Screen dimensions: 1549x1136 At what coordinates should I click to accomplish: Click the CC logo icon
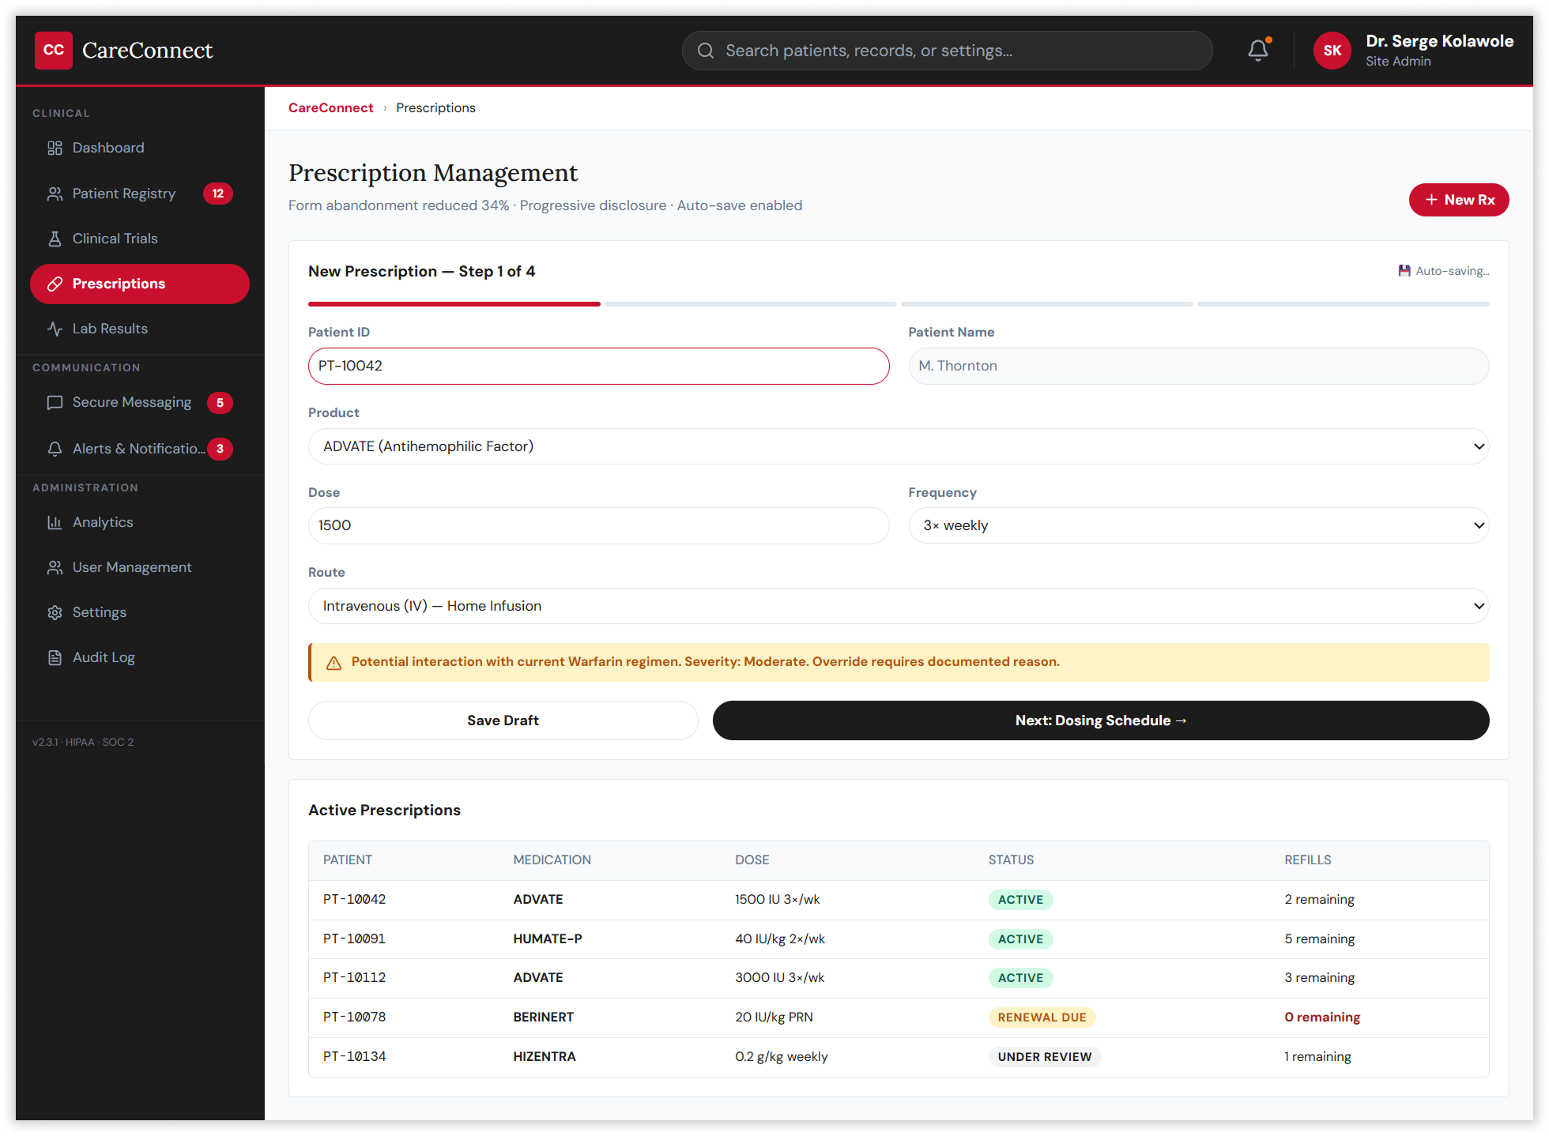tap(54, 51)
